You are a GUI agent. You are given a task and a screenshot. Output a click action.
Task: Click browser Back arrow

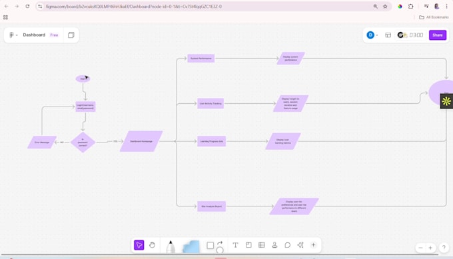[x=7, y=6]
